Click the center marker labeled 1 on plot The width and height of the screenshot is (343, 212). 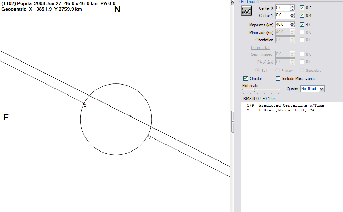130,116
